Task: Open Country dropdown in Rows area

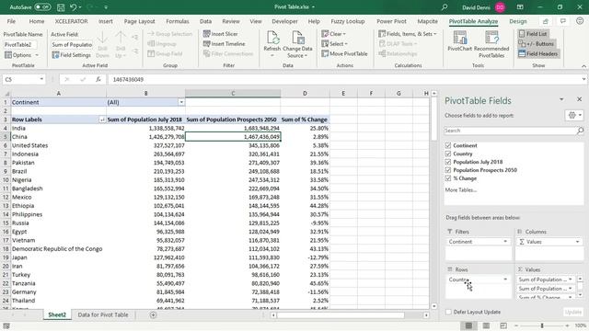Action: 505,280
